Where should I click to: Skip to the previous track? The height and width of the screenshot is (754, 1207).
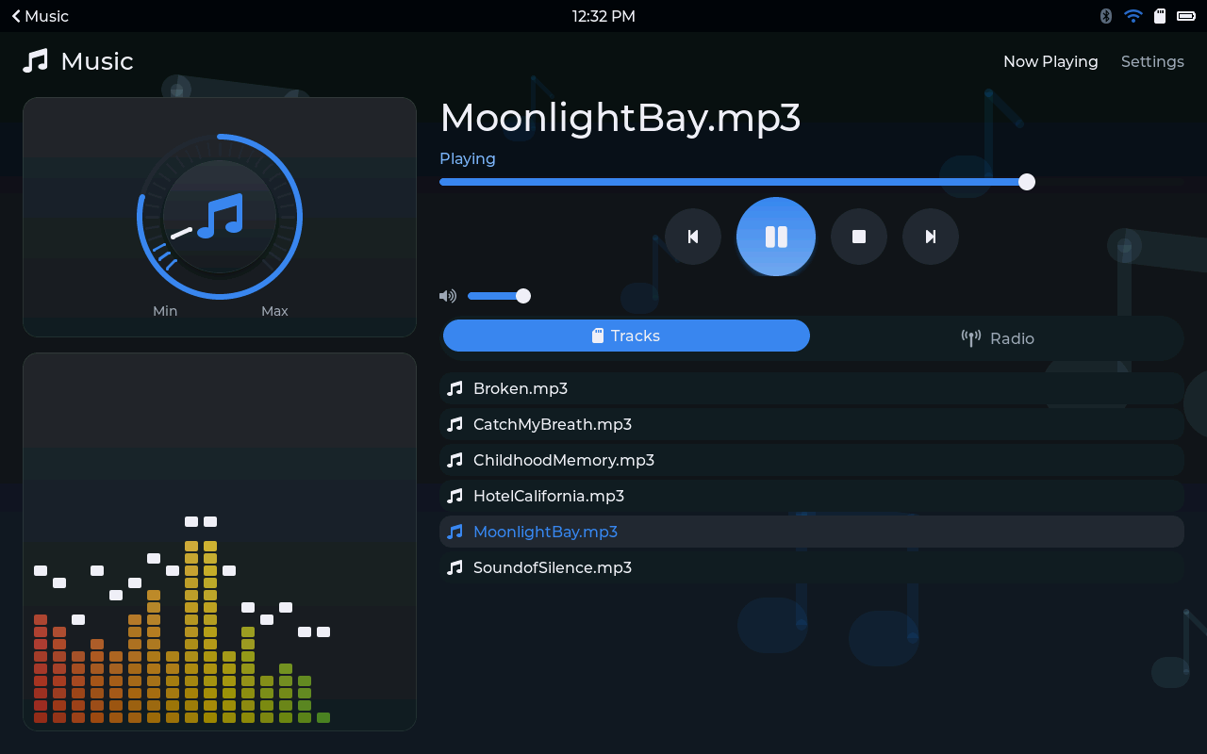[x=693, y=237]
